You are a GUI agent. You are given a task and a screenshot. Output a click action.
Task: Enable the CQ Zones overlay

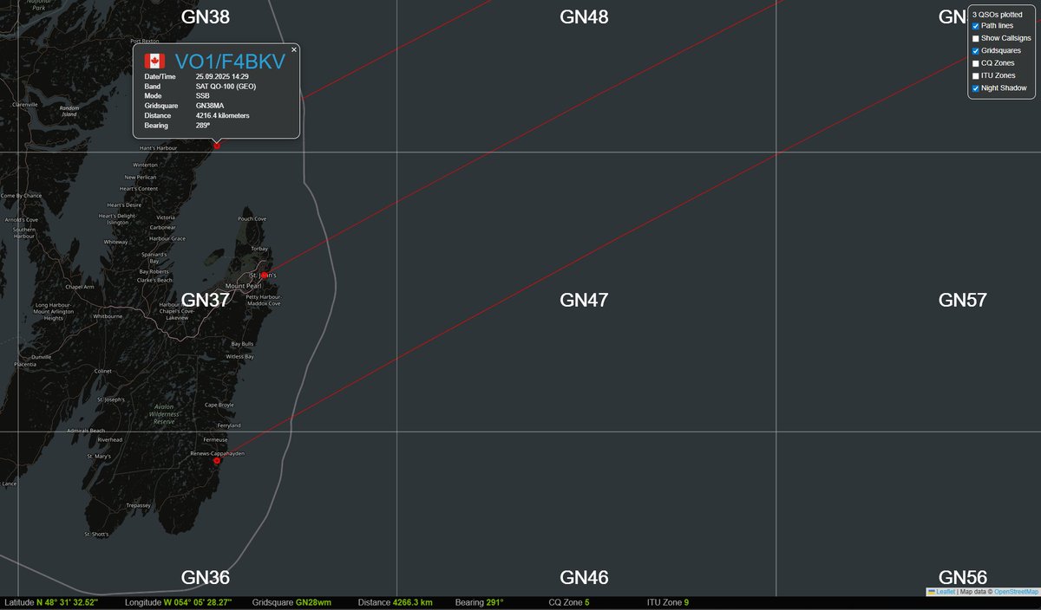pos(975,62)
